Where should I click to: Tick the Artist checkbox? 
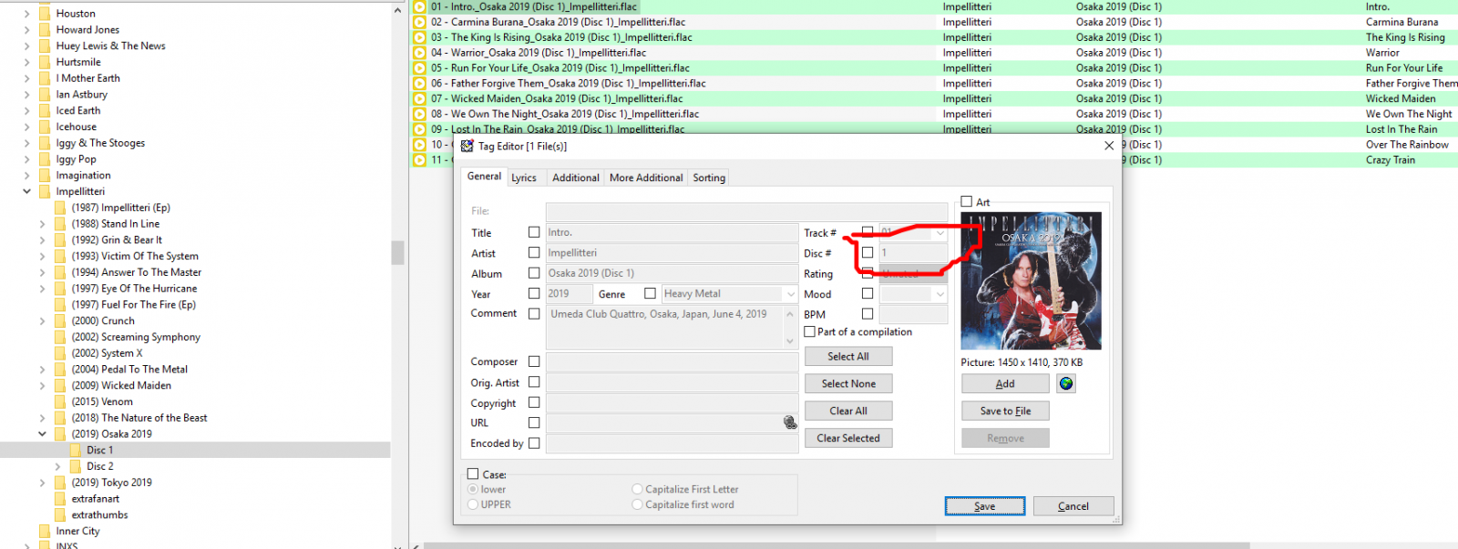[x=534, y=253]
